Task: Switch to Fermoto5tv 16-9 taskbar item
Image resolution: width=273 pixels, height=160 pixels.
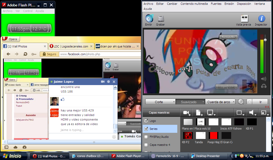Action: (x=168, y=156)
